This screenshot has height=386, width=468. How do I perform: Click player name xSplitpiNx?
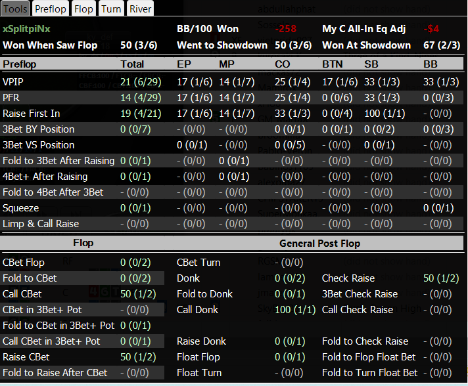coord(26,30)
